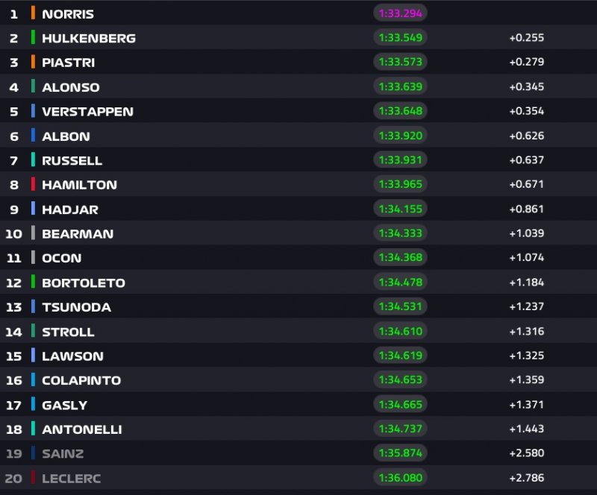Viewport: 597px width, 495px height.
Task: Click Russell's teal team color bar
Action: 33,160
